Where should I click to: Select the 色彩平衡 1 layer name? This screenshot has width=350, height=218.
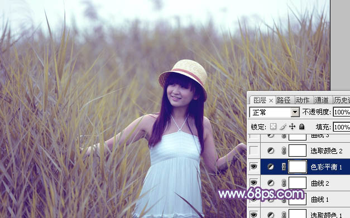[x=326, y=167]
